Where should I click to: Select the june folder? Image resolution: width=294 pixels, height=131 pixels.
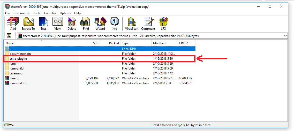pyautogui.click(x=100, y=64)
